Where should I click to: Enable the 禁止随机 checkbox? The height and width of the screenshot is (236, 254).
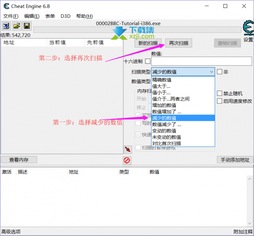219,93
